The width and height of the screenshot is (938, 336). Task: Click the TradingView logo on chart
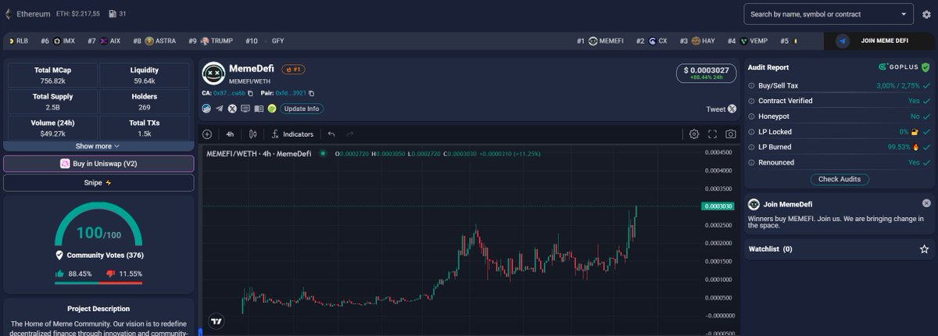pyautogui.click(x=217, y=320)
